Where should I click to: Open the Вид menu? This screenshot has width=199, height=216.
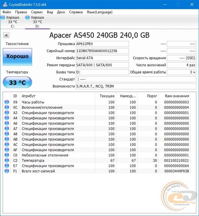pos(50,12)
